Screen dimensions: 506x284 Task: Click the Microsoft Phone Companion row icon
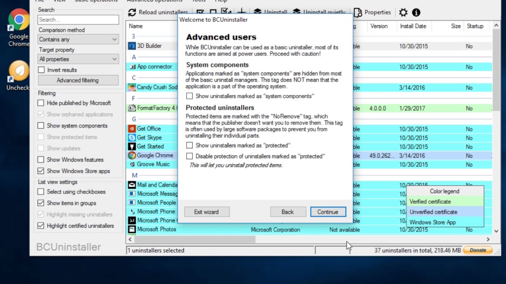pos(132,220)
